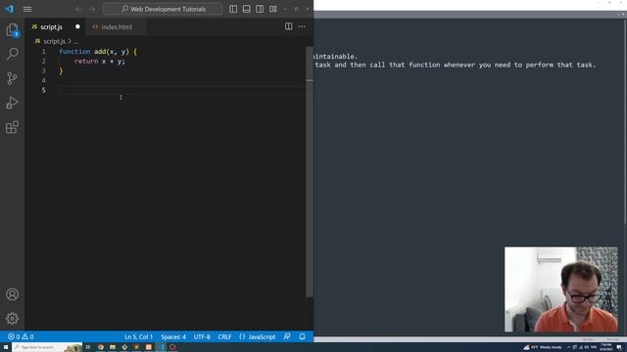Viewport: 627px width, 352px height.
Task: Change line ending via CRLF indicator
Action: click(x=224, y=336)
